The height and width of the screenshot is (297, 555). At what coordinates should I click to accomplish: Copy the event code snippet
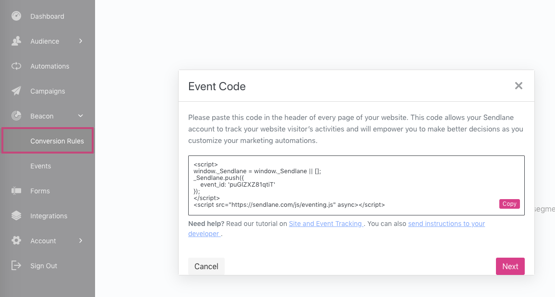click(509, 204)
